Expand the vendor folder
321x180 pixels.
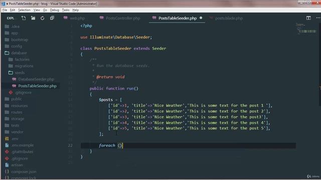tap(17, 132)
